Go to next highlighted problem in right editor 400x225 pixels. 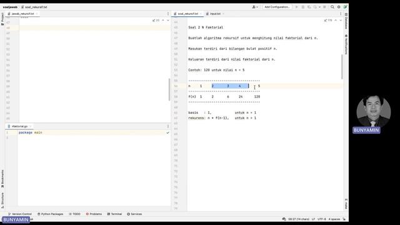[341, 20]
